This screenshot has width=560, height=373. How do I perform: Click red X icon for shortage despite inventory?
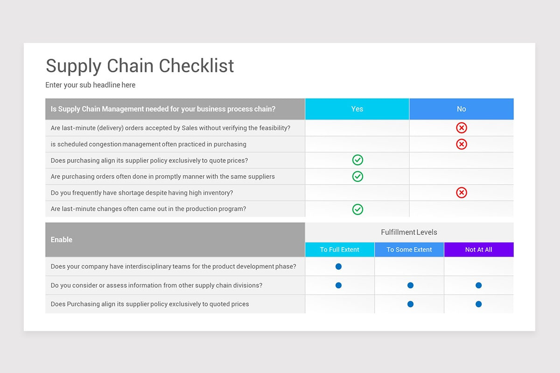click(x=461, y=193)
